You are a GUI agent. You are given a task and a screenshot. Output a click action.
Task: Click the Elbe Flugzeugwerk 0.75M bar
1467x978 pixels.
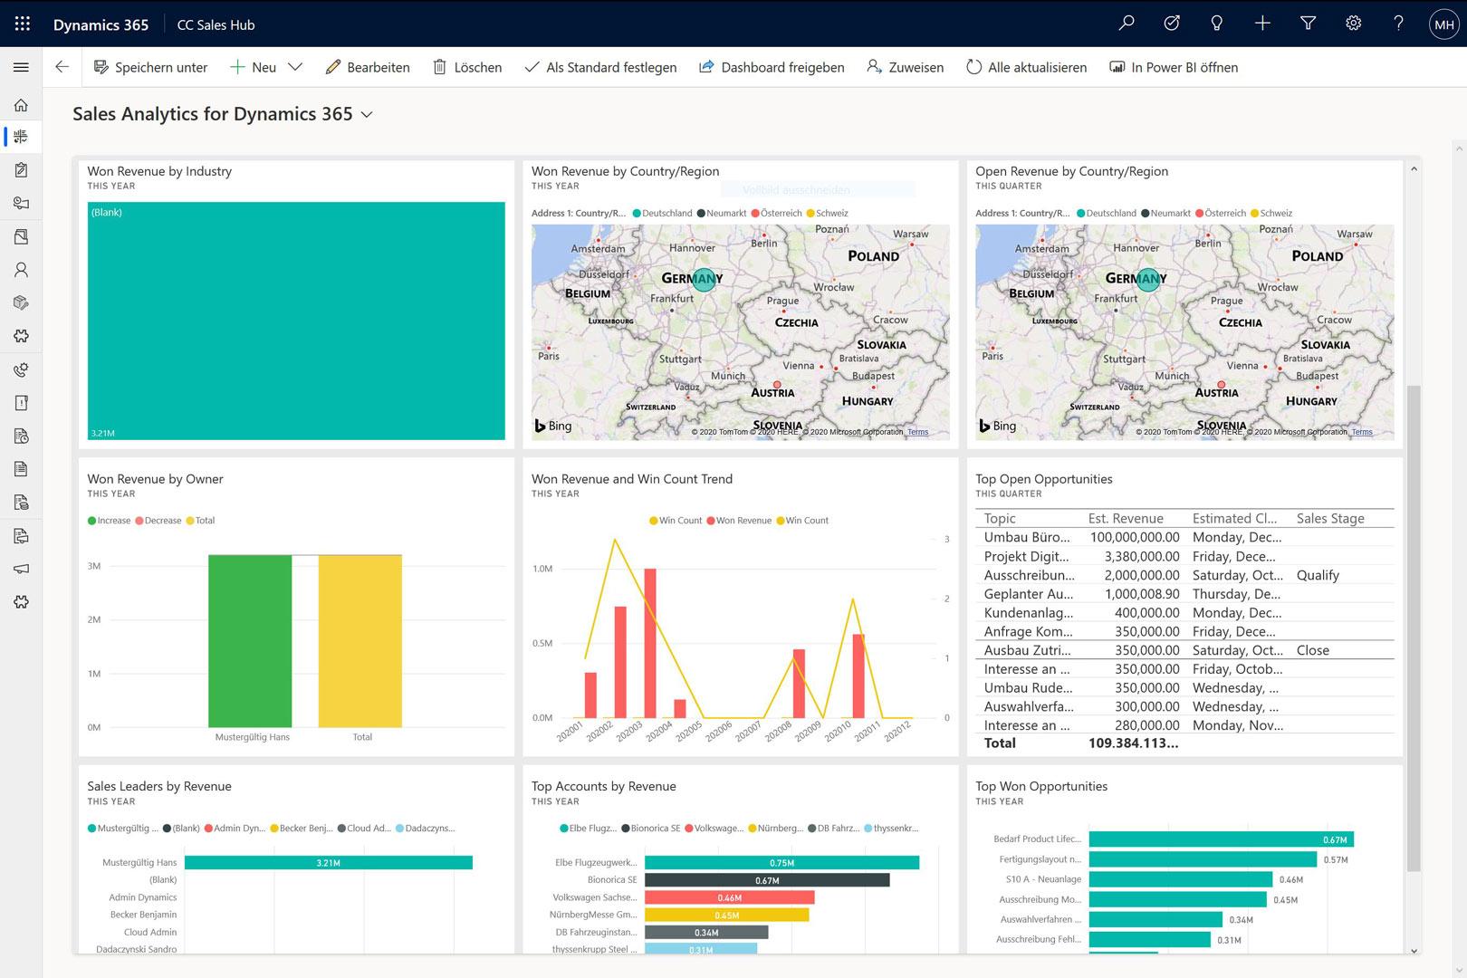pos(781,863)
